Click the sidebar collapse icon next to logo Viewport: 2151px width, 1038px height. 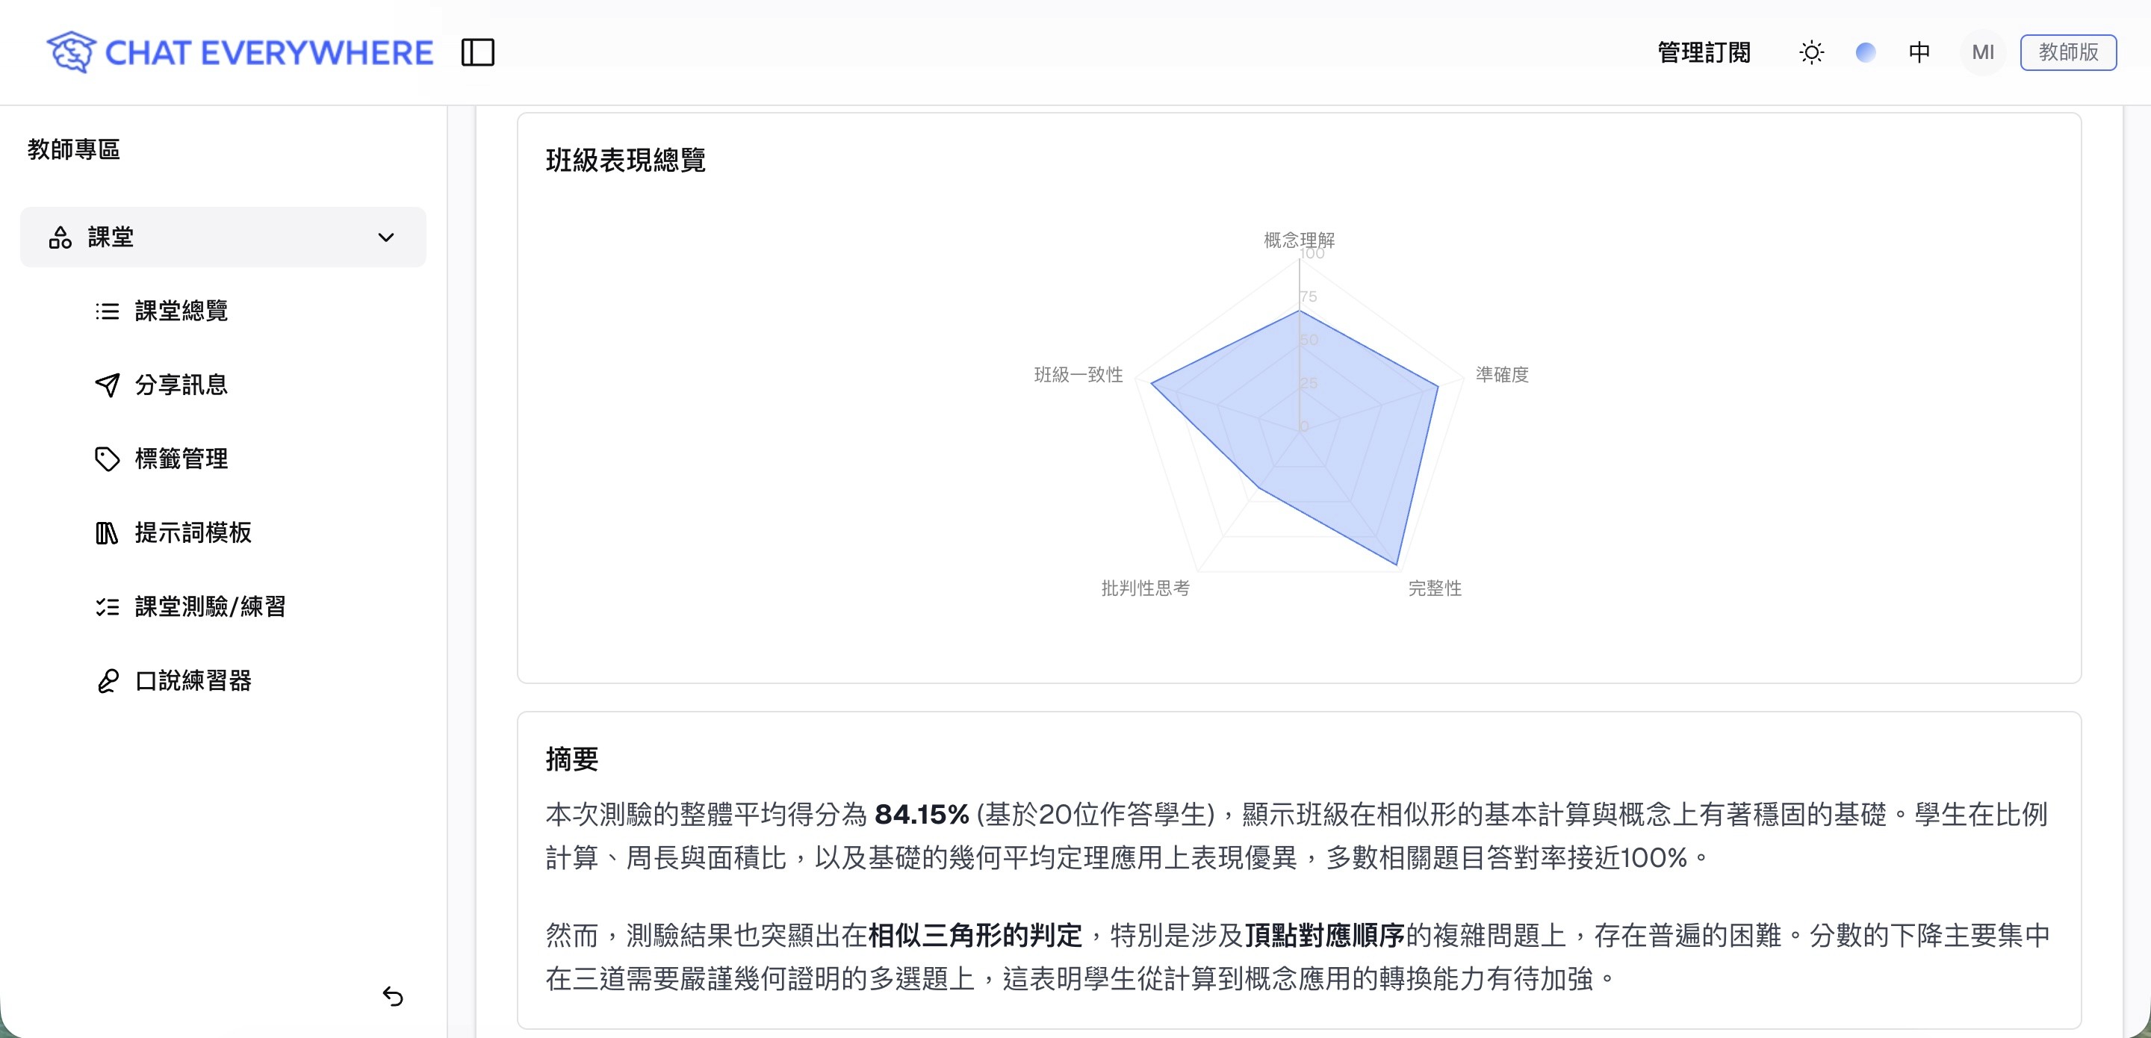coord(479,52)
